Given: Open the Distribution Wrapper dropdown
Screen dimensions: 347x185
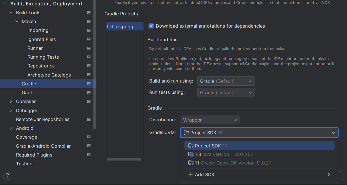Looking at the screenshot, I should coord(210,120).
